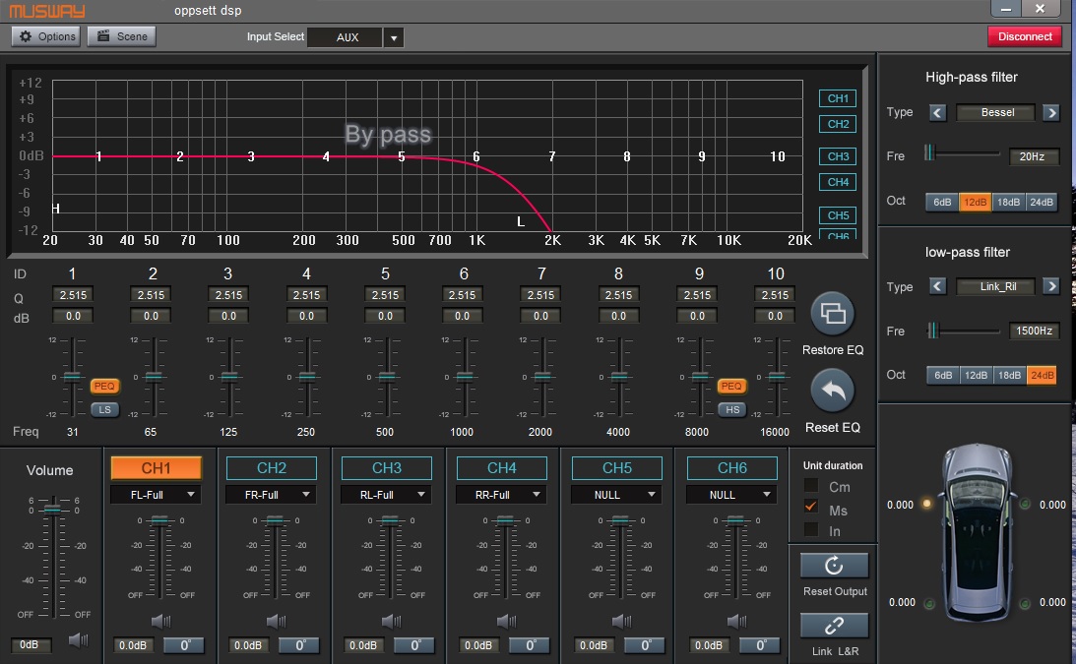Click the Reset EQ arrow icon
Screen dimensions: 1076x664
(832, 392)
